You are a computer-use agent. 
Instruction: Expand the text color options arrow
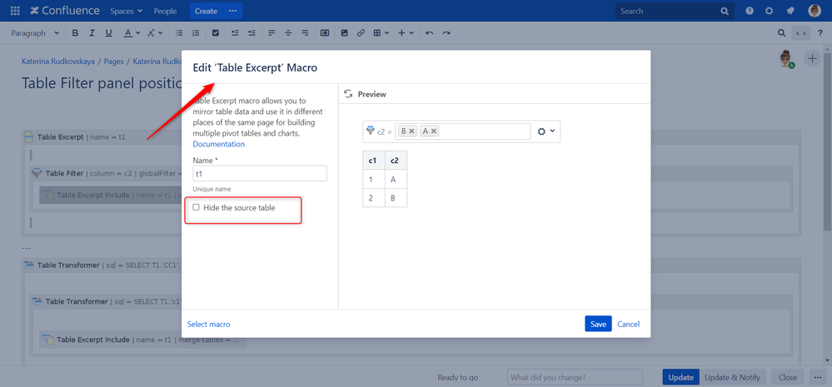[138, 32]
